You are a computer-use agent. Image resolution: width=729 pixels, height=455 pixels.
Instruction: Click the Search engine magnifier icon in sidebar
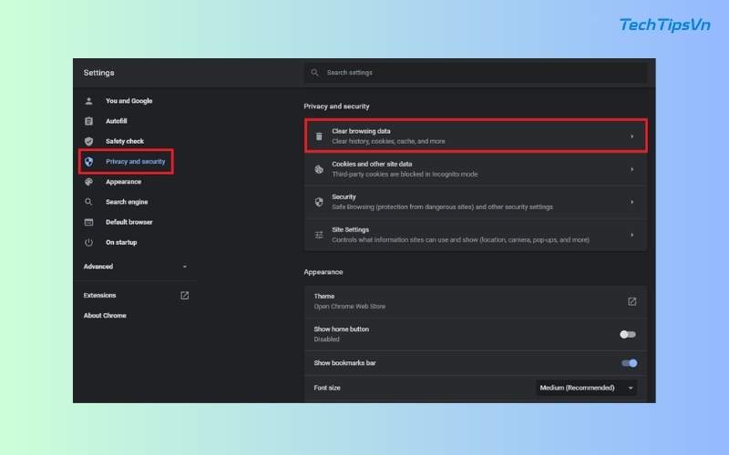(88, 202)
